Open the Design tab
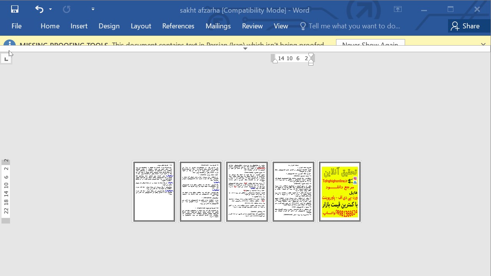 pyautogui.click(x=109, y=26)
